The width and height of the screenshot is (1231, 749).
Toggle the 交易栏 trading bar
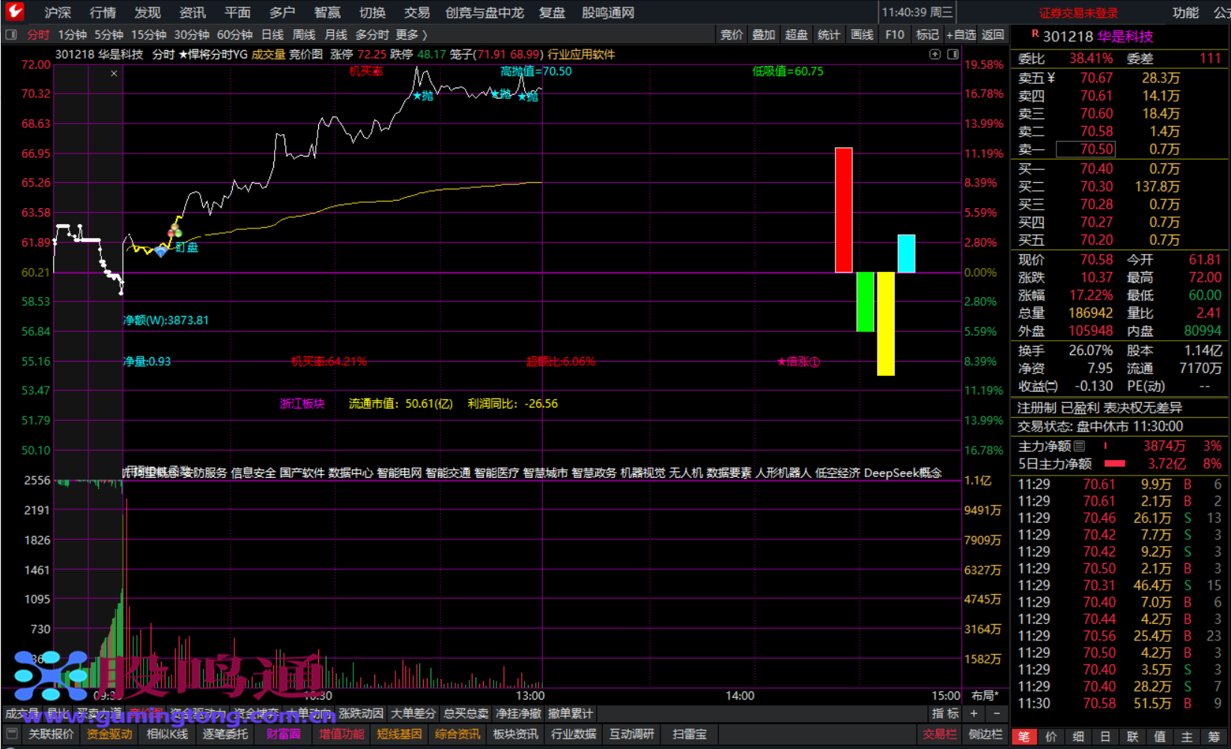click(939, 734)
